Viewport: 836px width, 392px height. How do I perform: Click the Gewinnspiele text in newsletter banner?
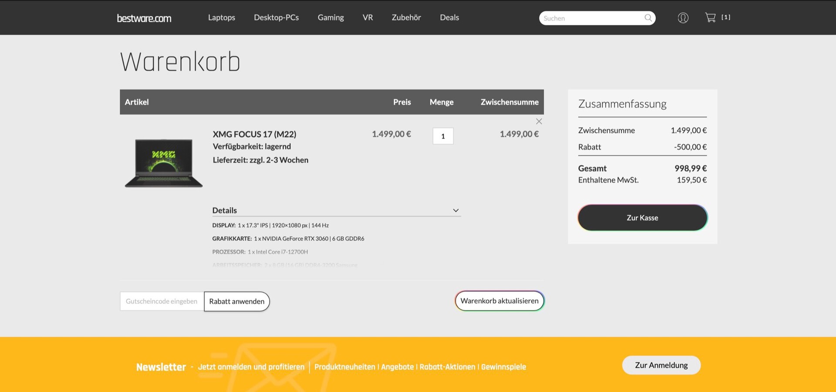[503, 367]
